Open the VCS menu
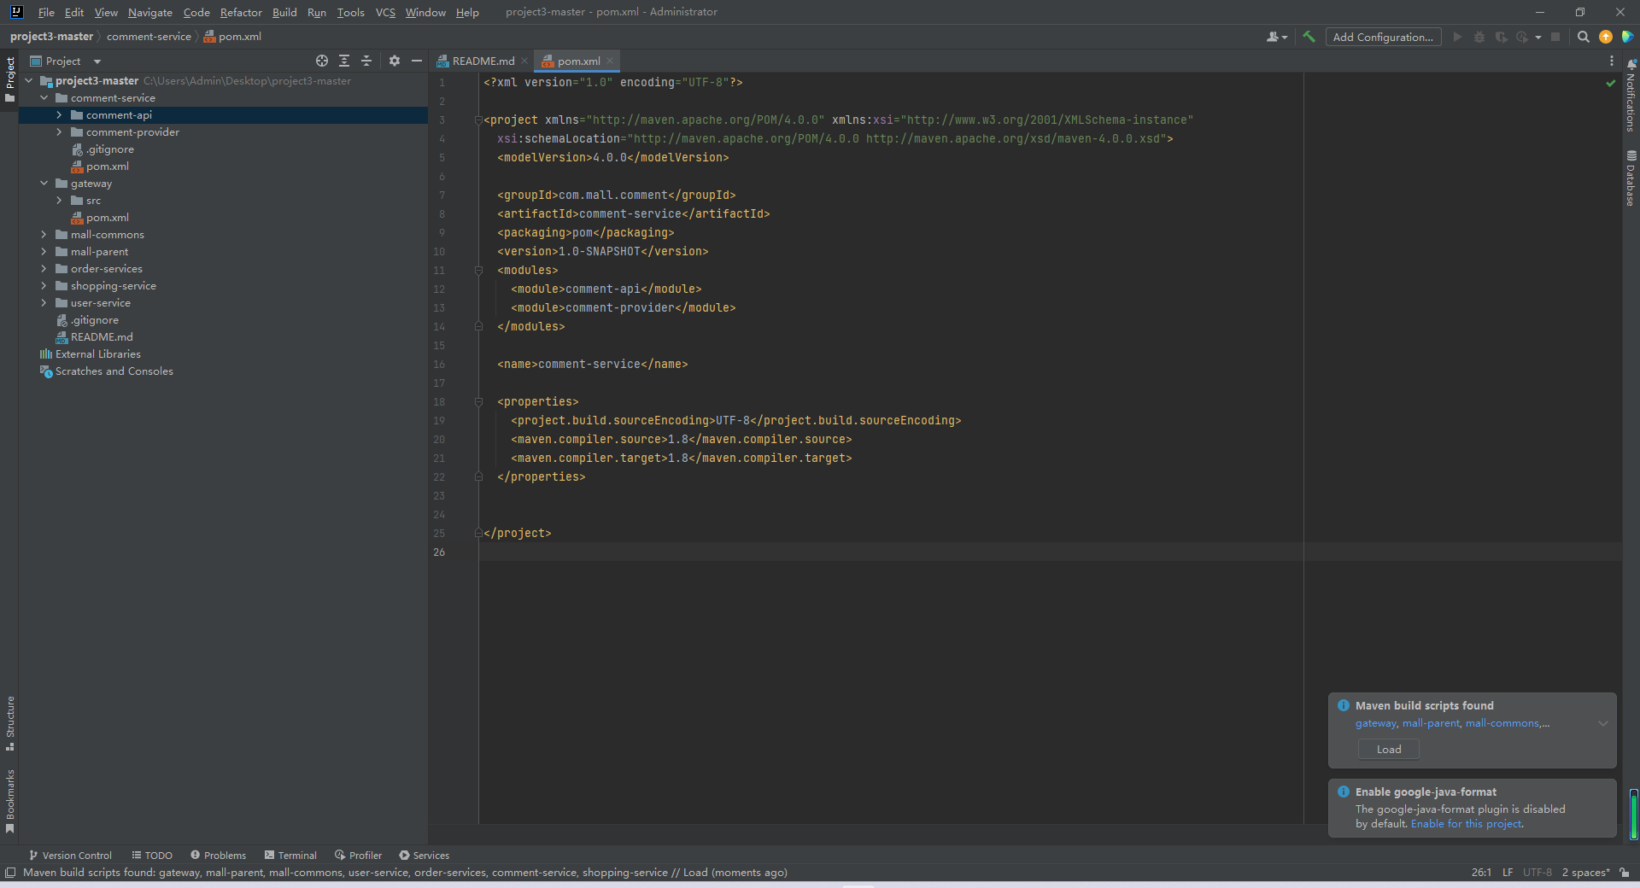The image size is (1640, 888). pos(385,12)
